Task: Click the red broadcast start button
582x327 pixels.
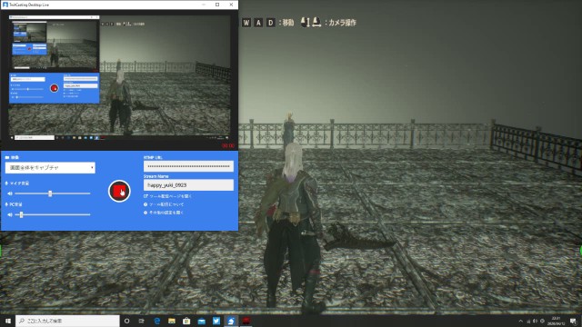Action: pos(119,192)
